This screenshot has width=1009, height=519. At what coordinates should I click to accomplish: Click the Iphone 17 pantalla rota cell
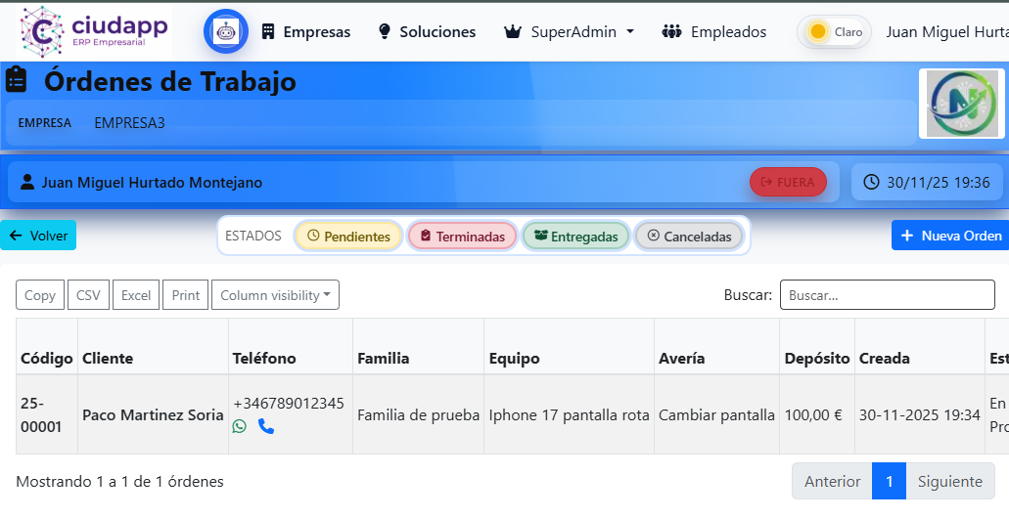point(569,415)
